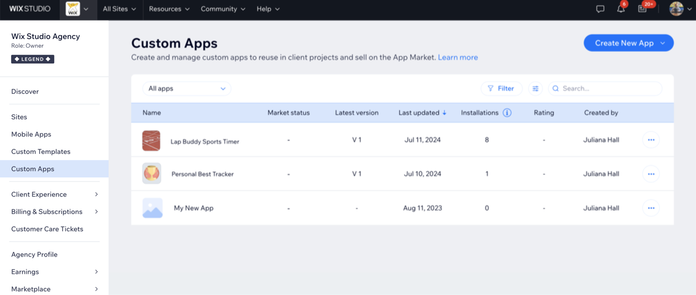Screen dimensions: 696x295
Task: Open the notifications bell
Action: coord(621,9)
